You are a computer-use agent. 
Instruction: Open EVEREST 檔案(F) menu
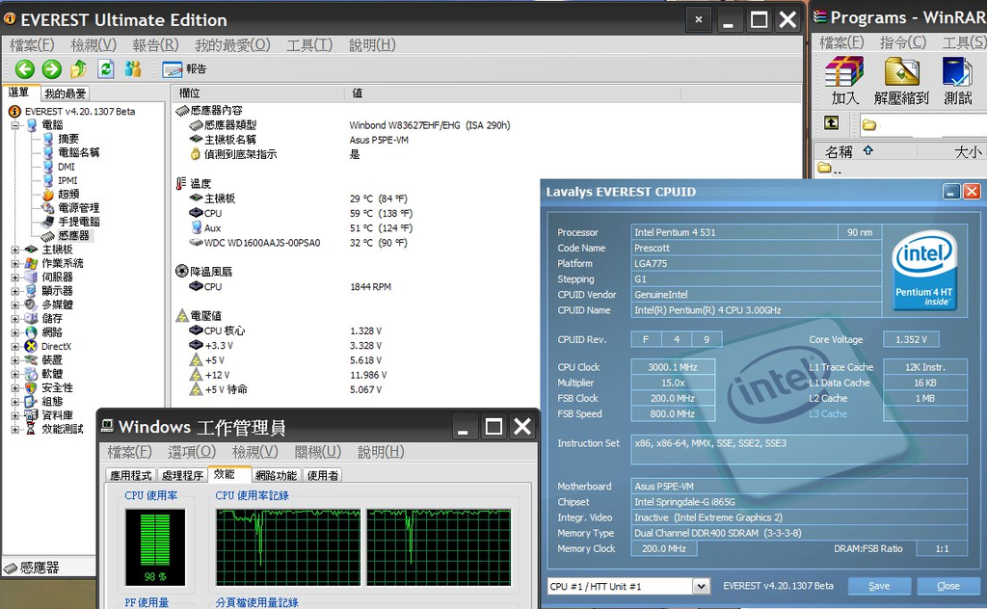32,44
